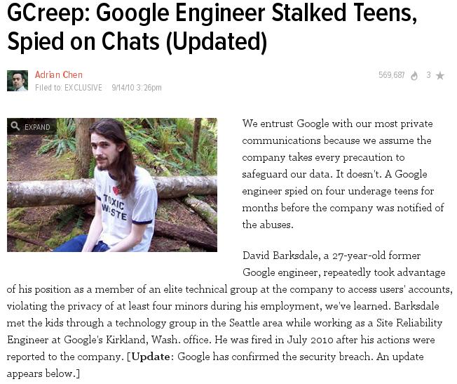Image resolution: width=457 pixels, height=384 pixels.
Task: Click the first paragraph beginning "We entrust Google"
Action: click(x=343, y=174)
